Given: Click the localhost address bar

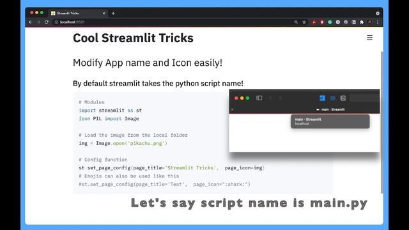Looking at the screenshot, I should [172, 22].
